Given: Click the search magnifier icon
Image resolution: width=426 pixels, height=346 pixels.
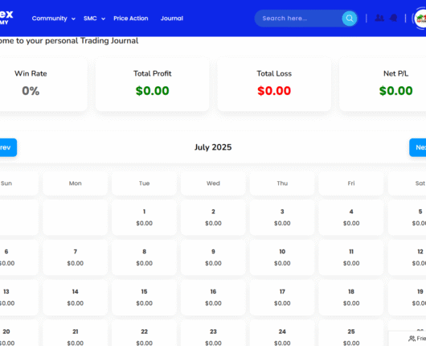Looking at the screenshot, I should (x=350, y=19).
